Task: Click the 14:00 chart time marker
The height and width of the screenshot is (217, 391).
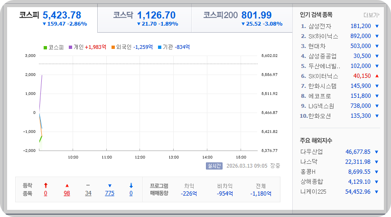Action: click(207, 157)
